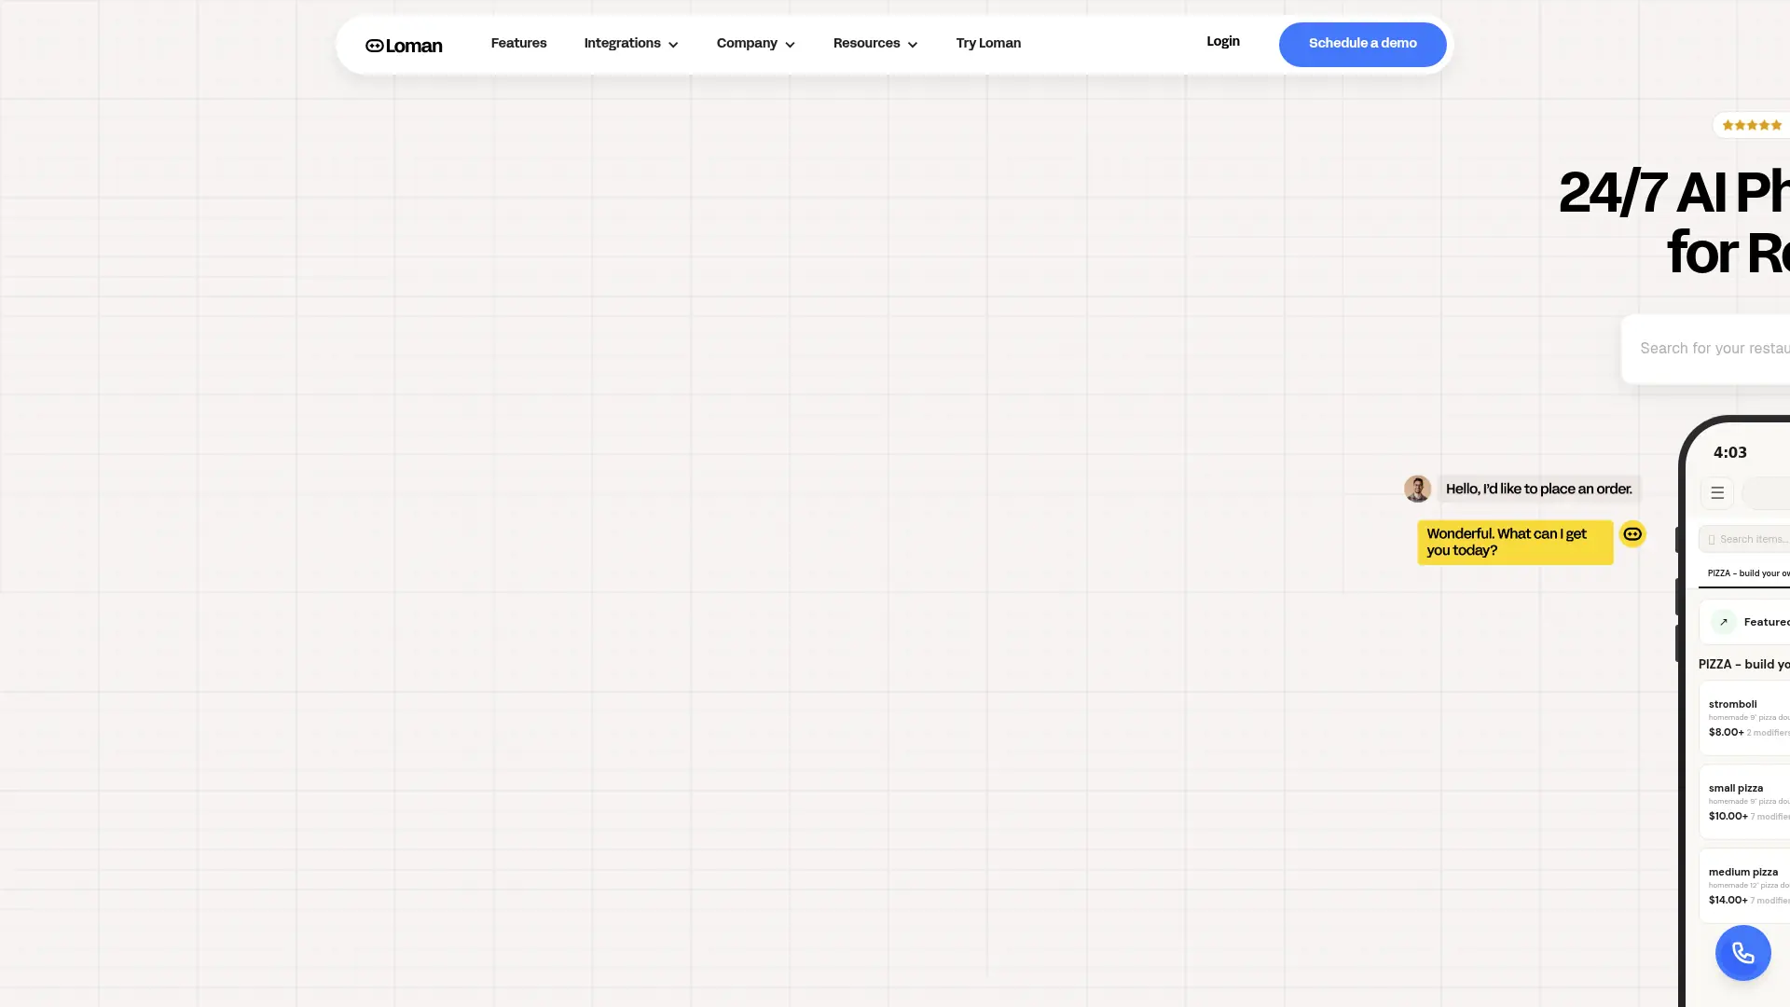Screen dimensions: 1790x1007
Task: Expand the Resources dropdown menu
Action: tap(875, 43)
